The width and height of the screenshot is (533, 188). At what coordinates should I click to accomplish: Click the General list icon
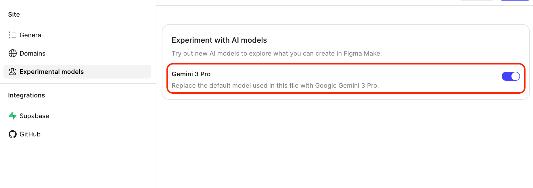pyautogui.click(x=12, y=35)
